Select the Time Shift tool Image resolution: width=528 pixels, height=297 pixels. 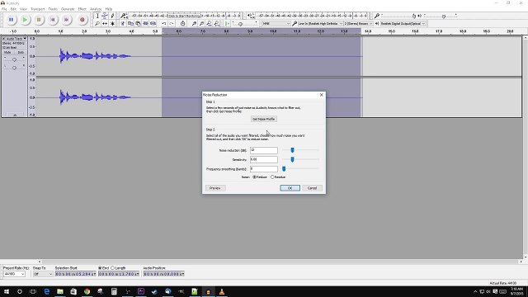105,24
